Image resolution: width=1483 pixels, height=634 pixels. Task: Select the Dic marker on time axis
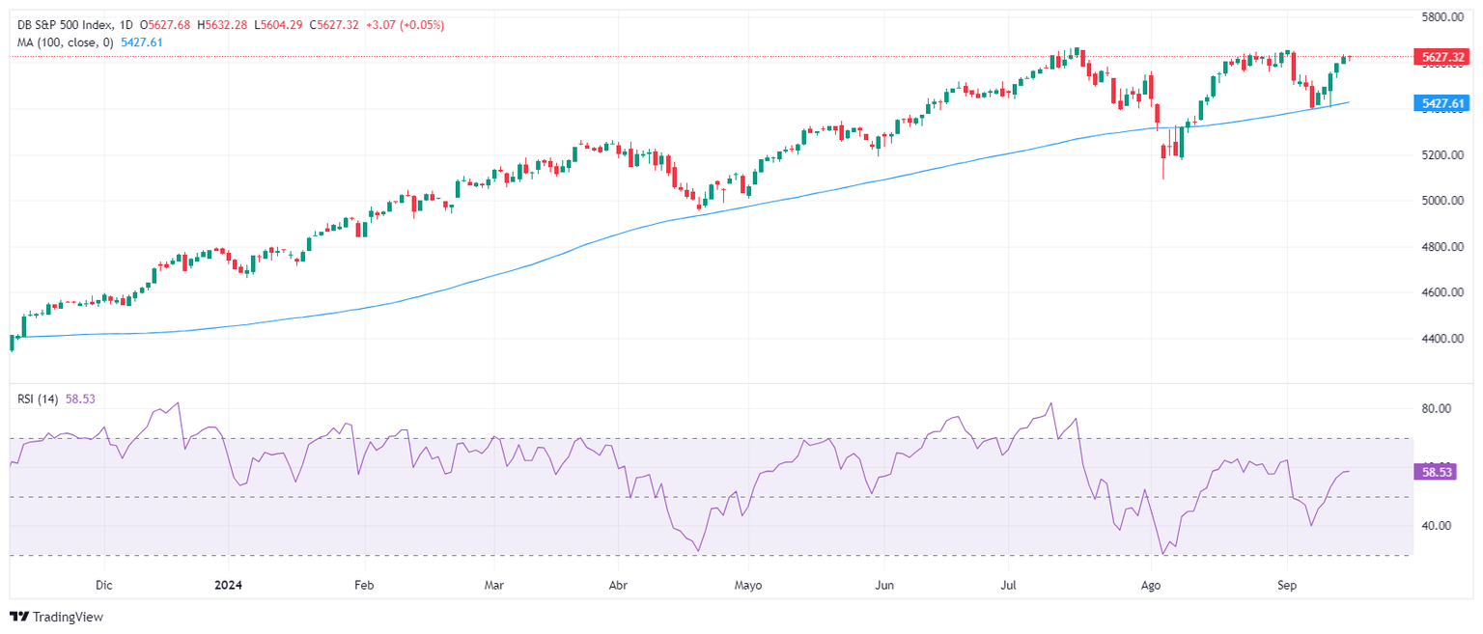tap(104, 585)
